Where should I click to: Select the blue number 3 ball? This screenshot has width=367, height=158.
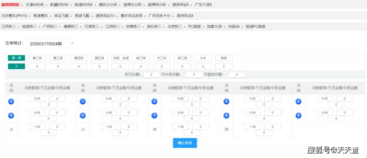(x=226, y=101)
